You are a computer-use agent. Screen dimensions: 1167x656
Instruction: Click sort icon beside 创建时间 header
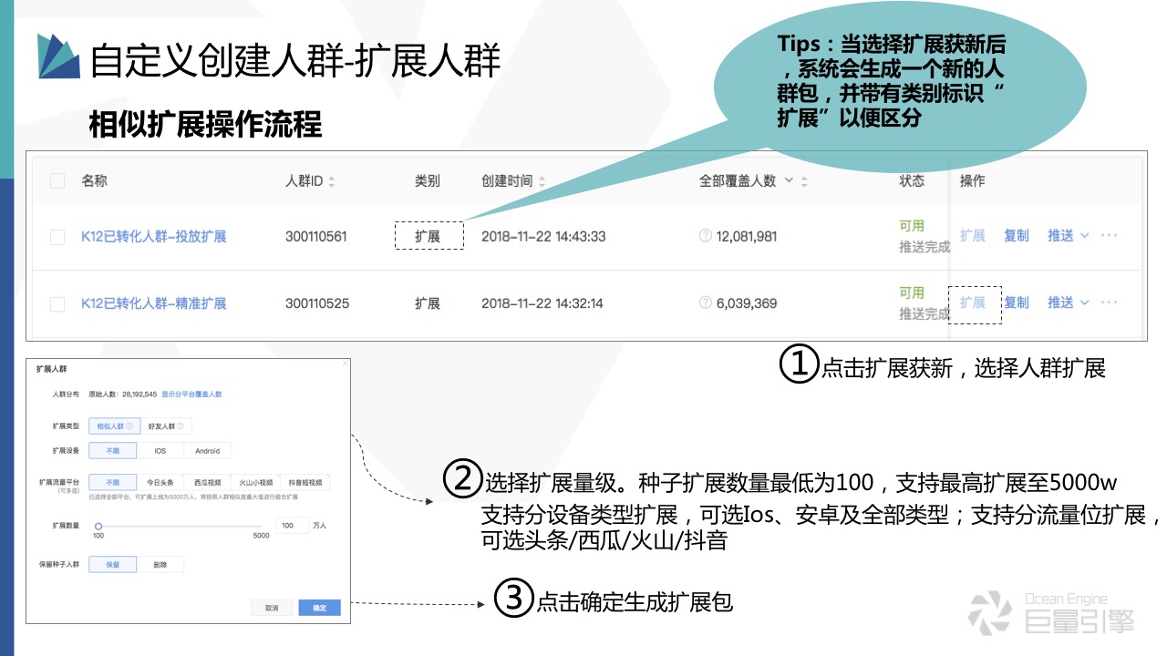coord(542,182)
